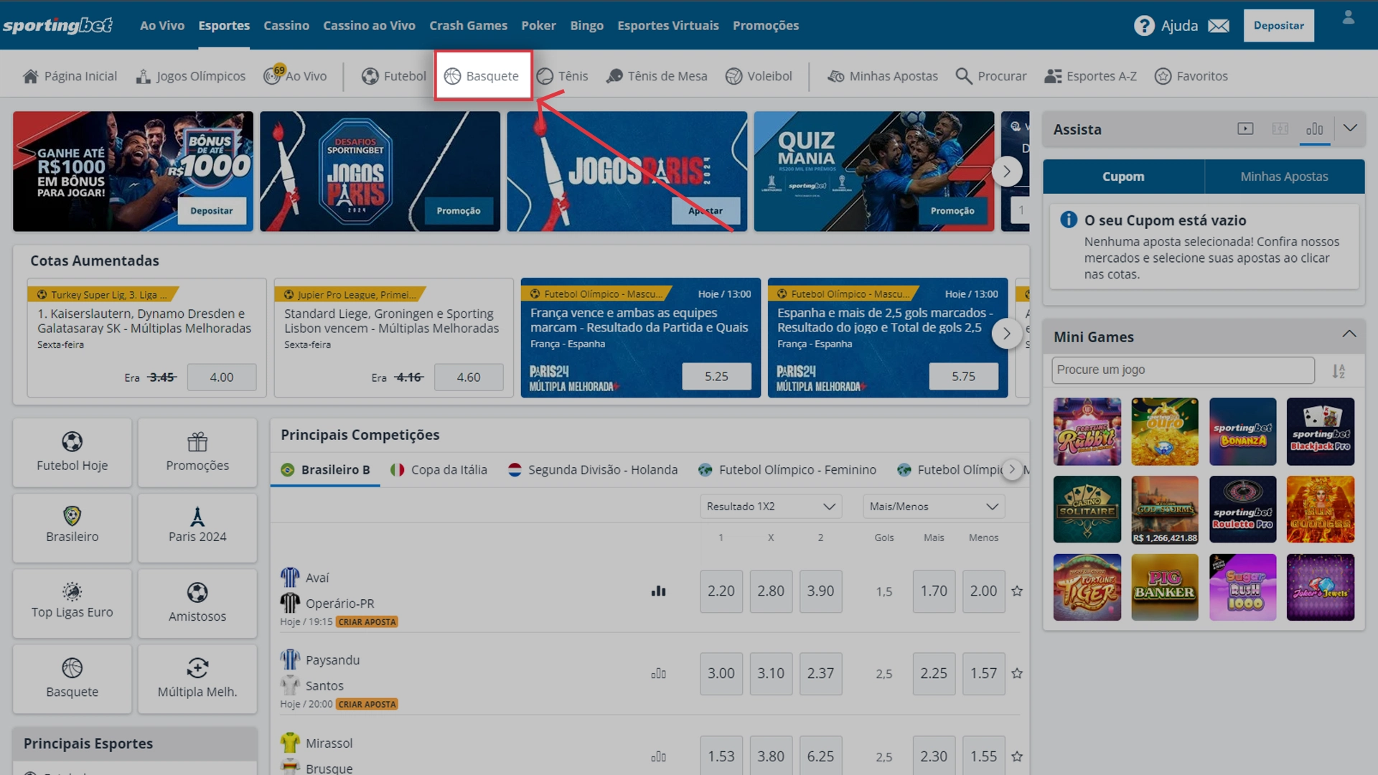Switch Assista panel to video view icon
Viewport: 1378px width, 775px height.
1245,129
